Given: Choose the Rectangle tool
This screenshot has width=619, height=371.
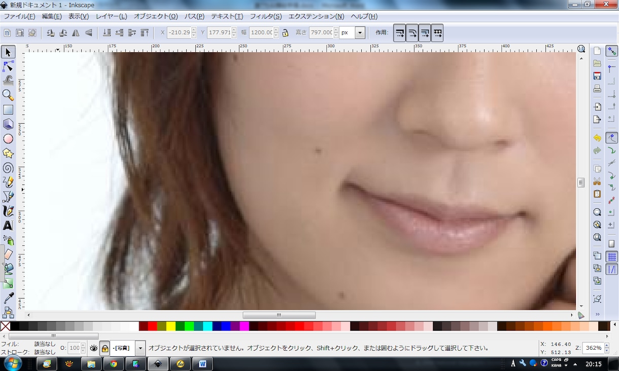Looking at the screenshot, I should [x=8, y=109].
